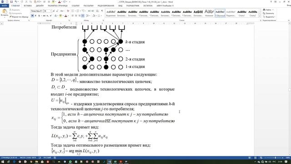Image resolution: width=291 pixels, height=164 pixels.
Task: Apply the Обычный (Normal) style
Action: (x=220, y=13)
